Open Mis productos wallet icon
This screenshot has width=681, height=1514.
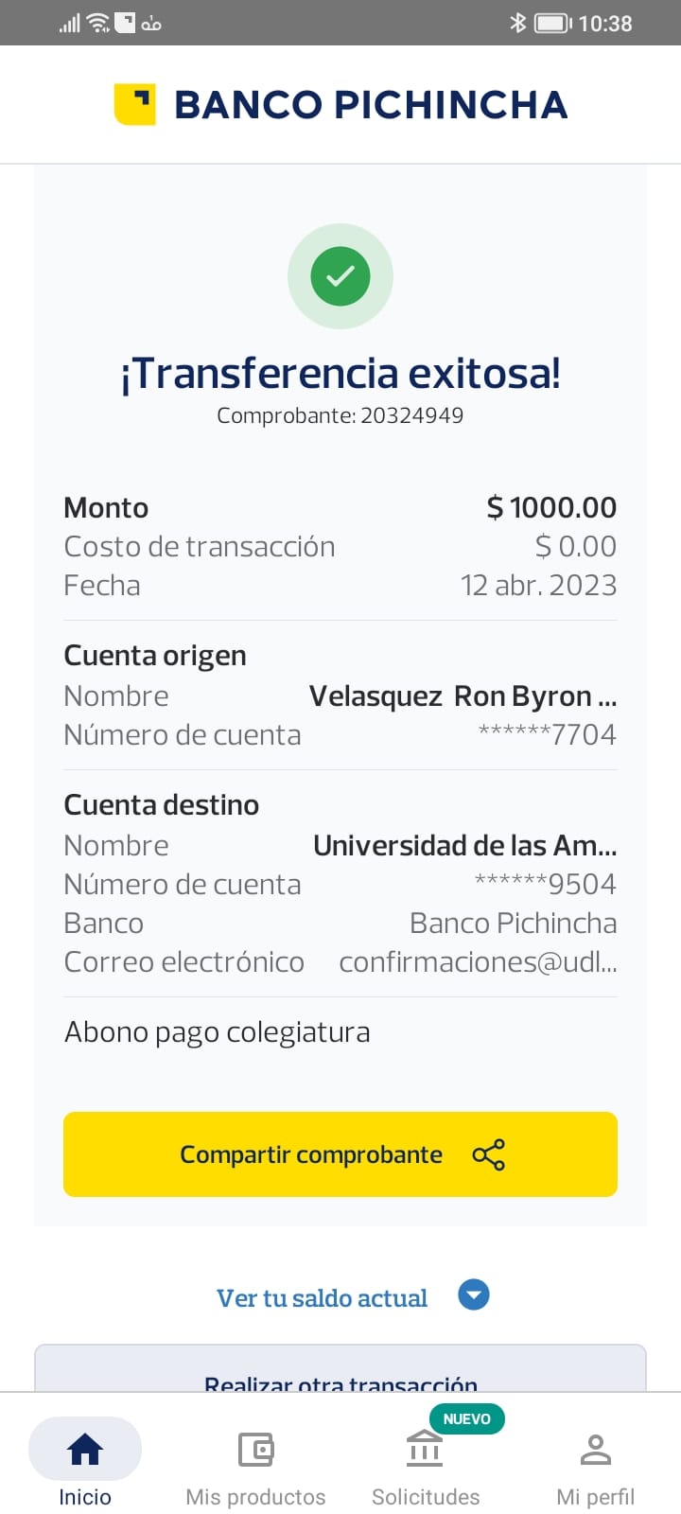pos(255,1449)
